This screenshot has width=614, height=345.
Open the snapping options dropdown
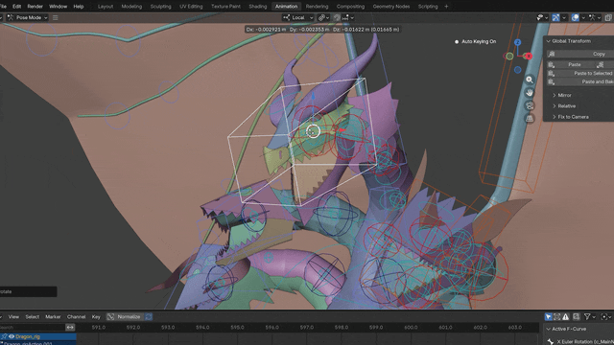[x=347, y=17]
